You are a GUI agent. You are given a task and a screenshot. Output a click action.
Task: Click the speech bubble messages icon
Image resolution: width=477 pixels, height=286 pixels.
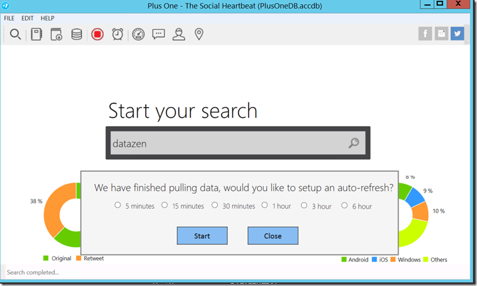pyautogui.click(x=158, y=34)
